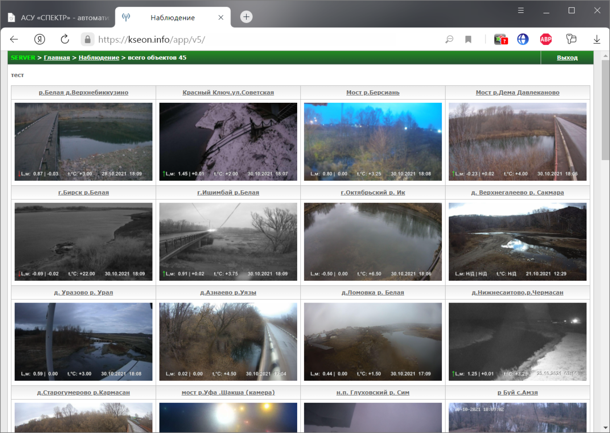Open д.Старогумерово р.Кармасан link
This screenshot has height=433, width=610.
click(83, 392)
